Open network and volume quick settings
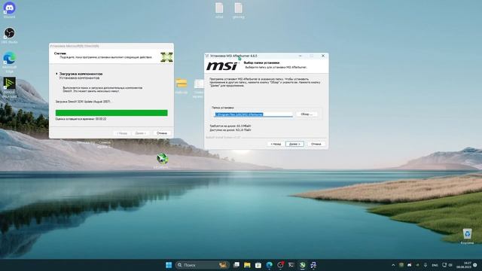This screenshot has width=482, height=271. [x=447, y=265]
